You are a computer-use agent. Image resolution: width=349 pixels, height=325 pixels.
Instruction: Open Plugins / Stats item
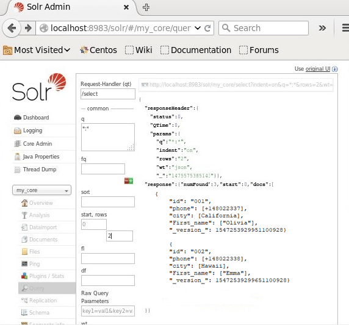pos(47,276)
